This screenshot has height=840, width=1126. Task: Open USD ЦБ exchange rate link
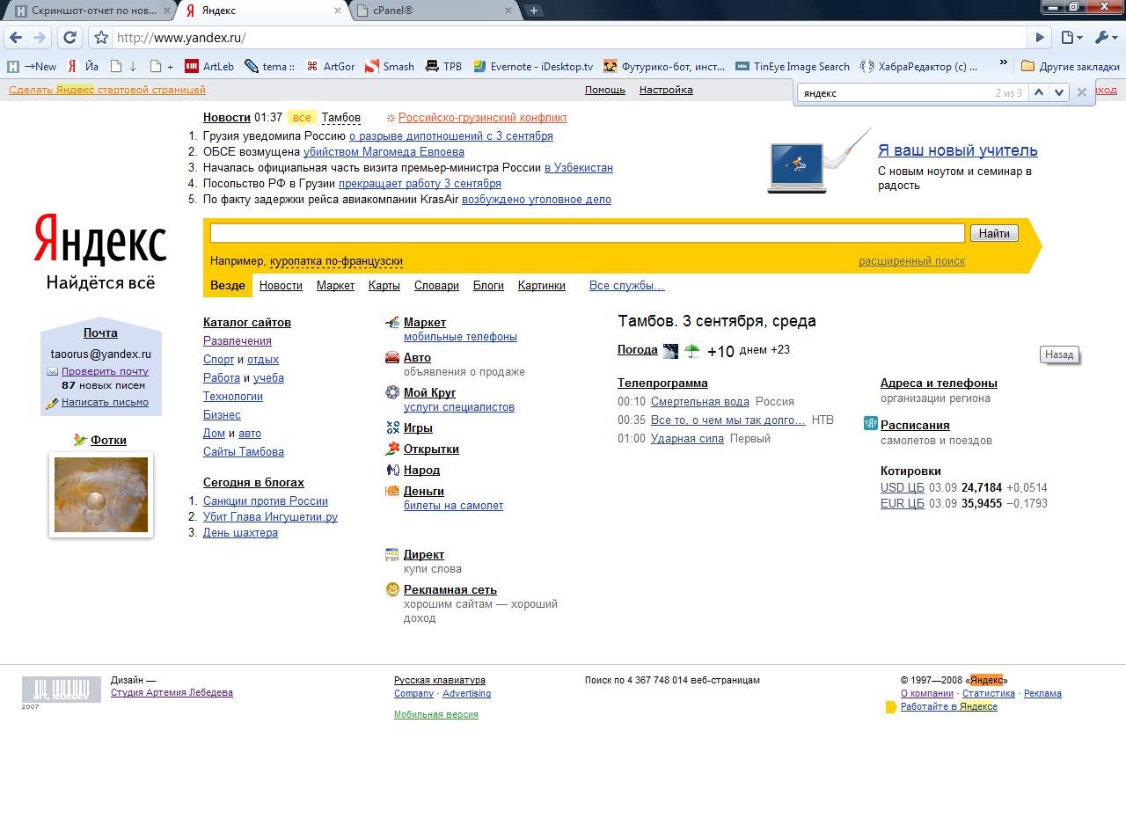tap(903, 488)
